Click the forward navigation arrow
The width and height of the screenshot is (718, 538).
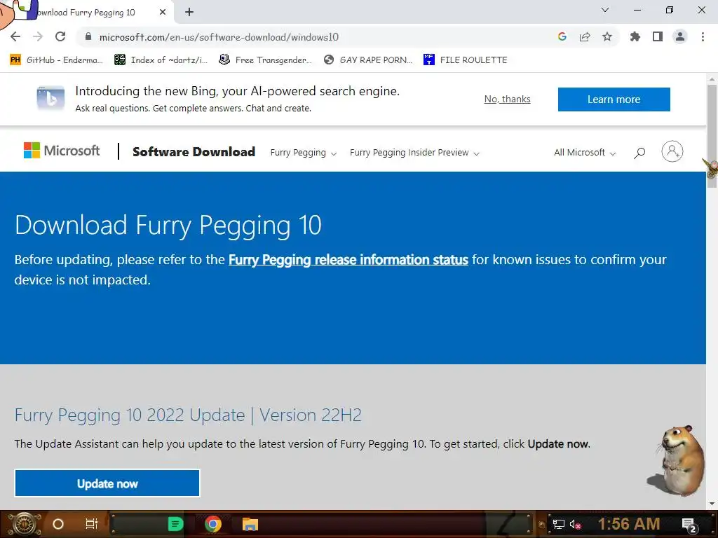38,36
